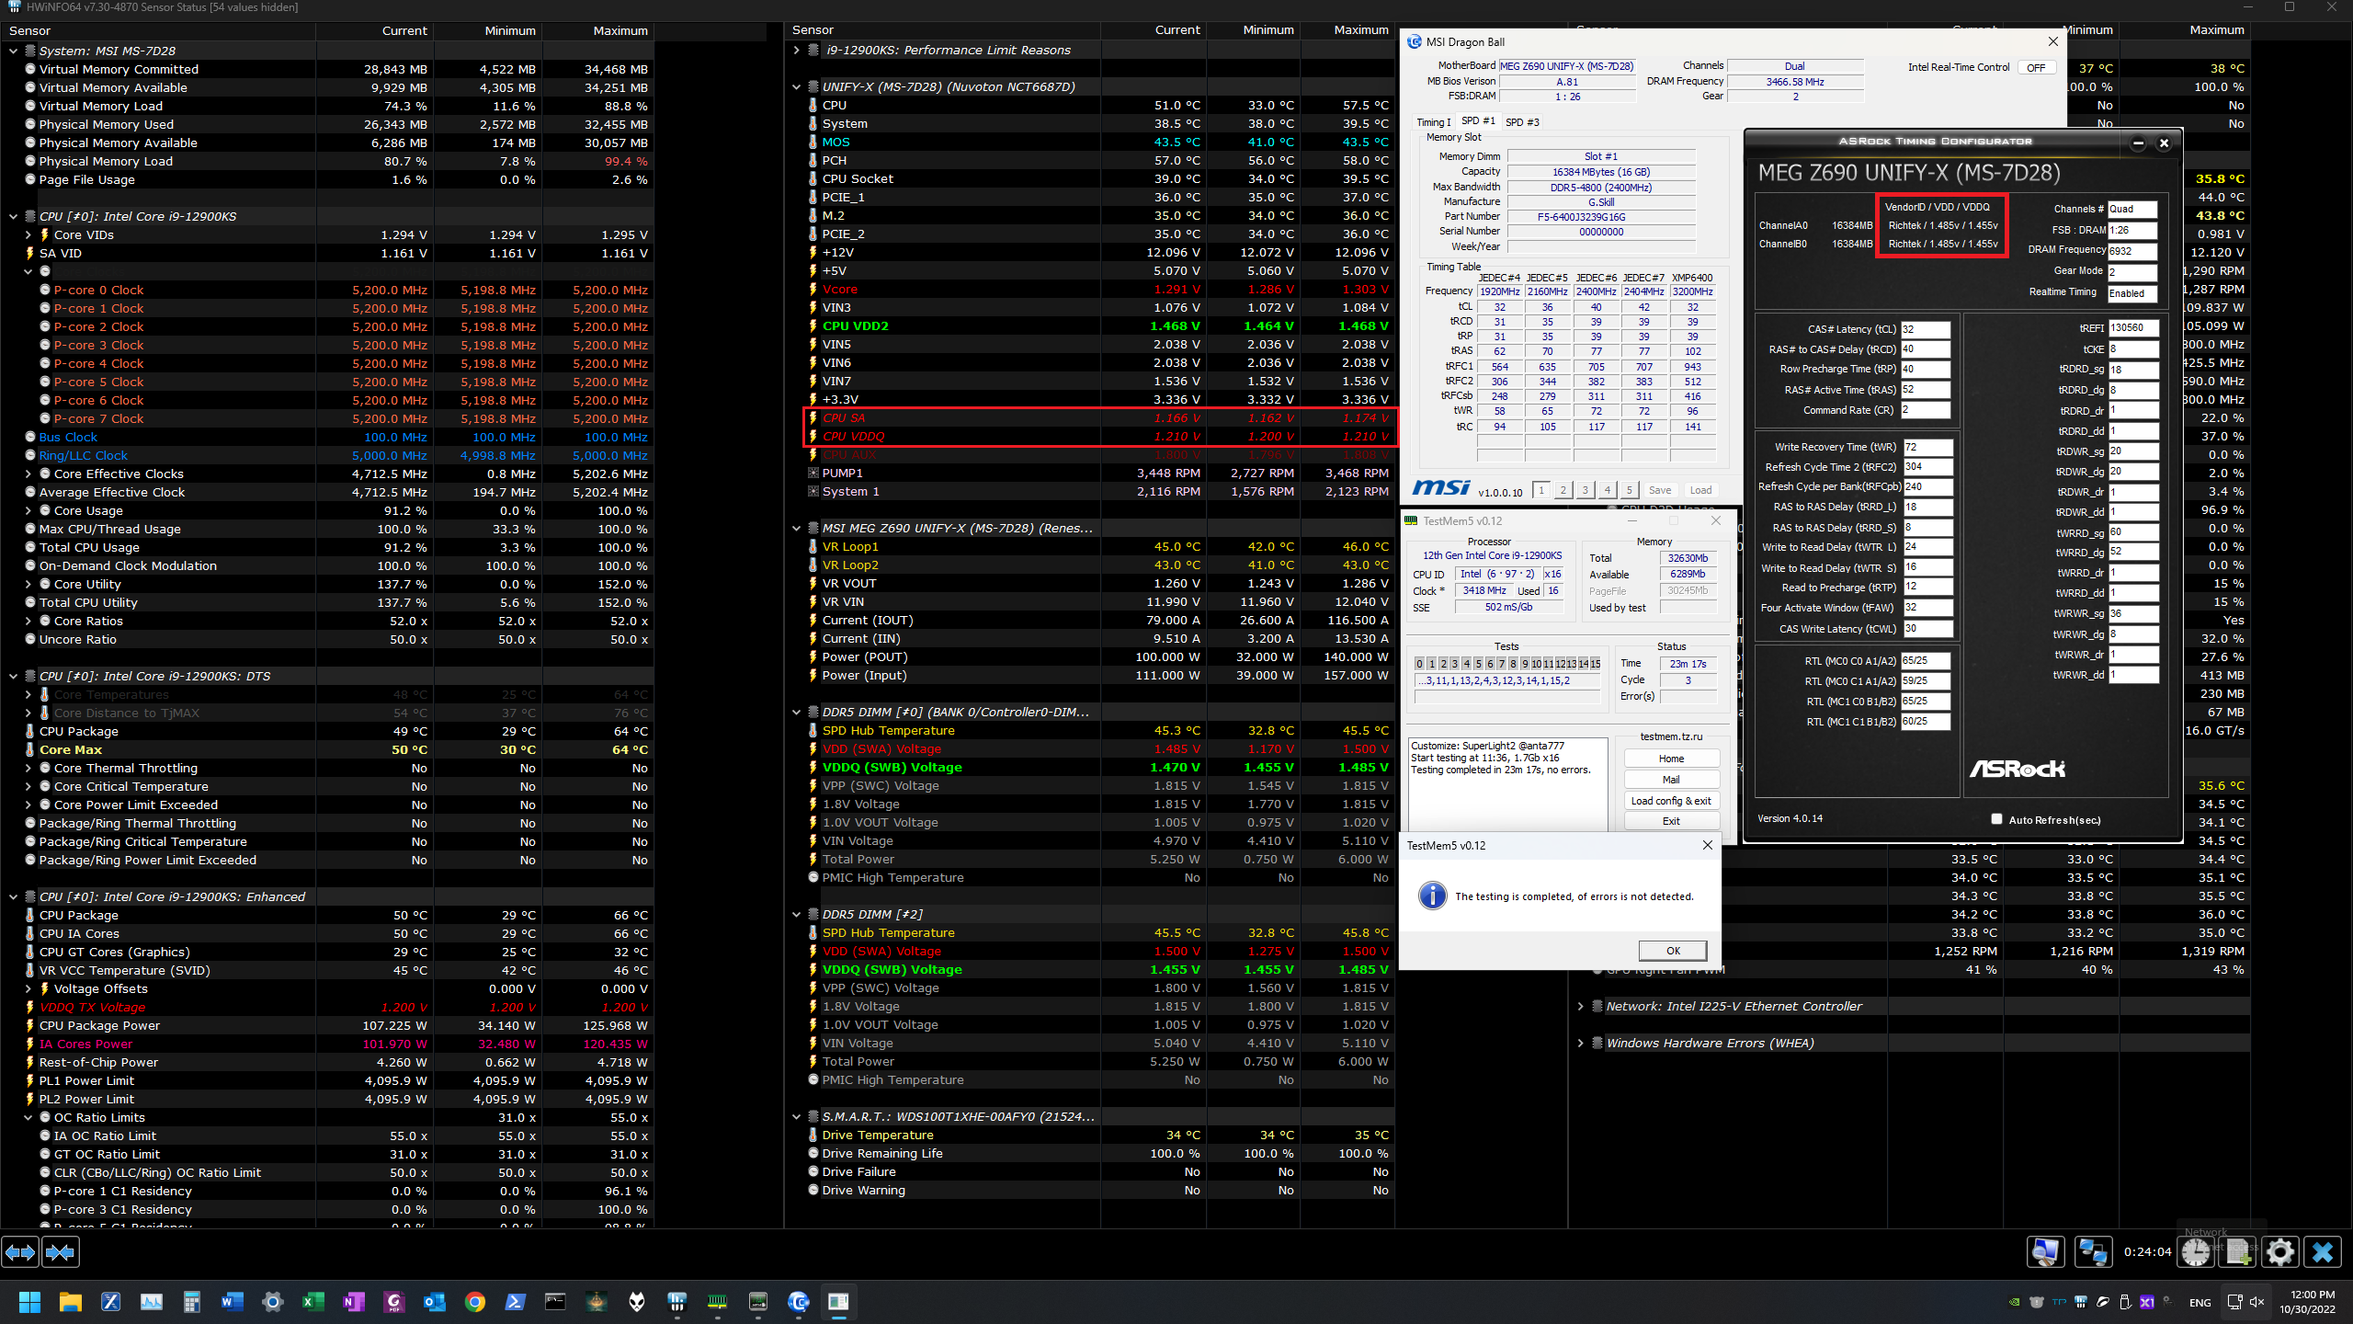Click the expand columns arrows icon

click(20, 1251)
